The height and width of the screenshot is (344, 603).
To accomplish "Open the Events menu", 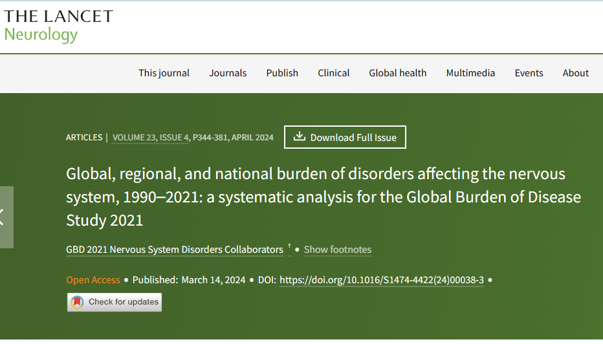I will coord(529,73).
